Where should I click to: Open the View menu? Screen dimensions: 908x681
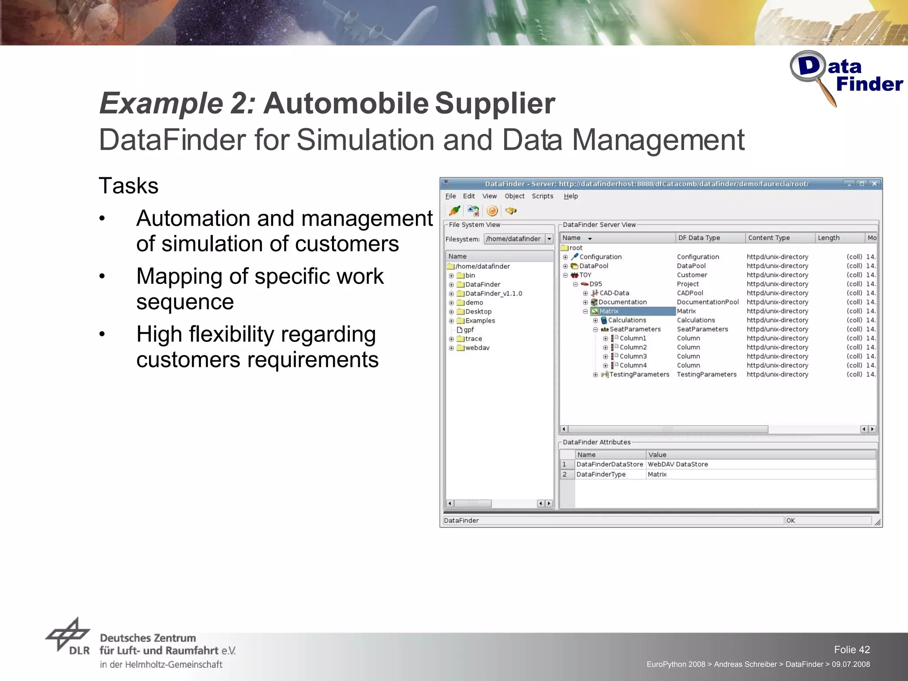[489, 196]
